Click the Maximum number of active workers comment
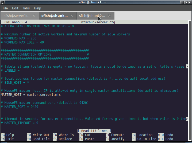The width and height of the screenshot is (192, 143). (65, 34)
